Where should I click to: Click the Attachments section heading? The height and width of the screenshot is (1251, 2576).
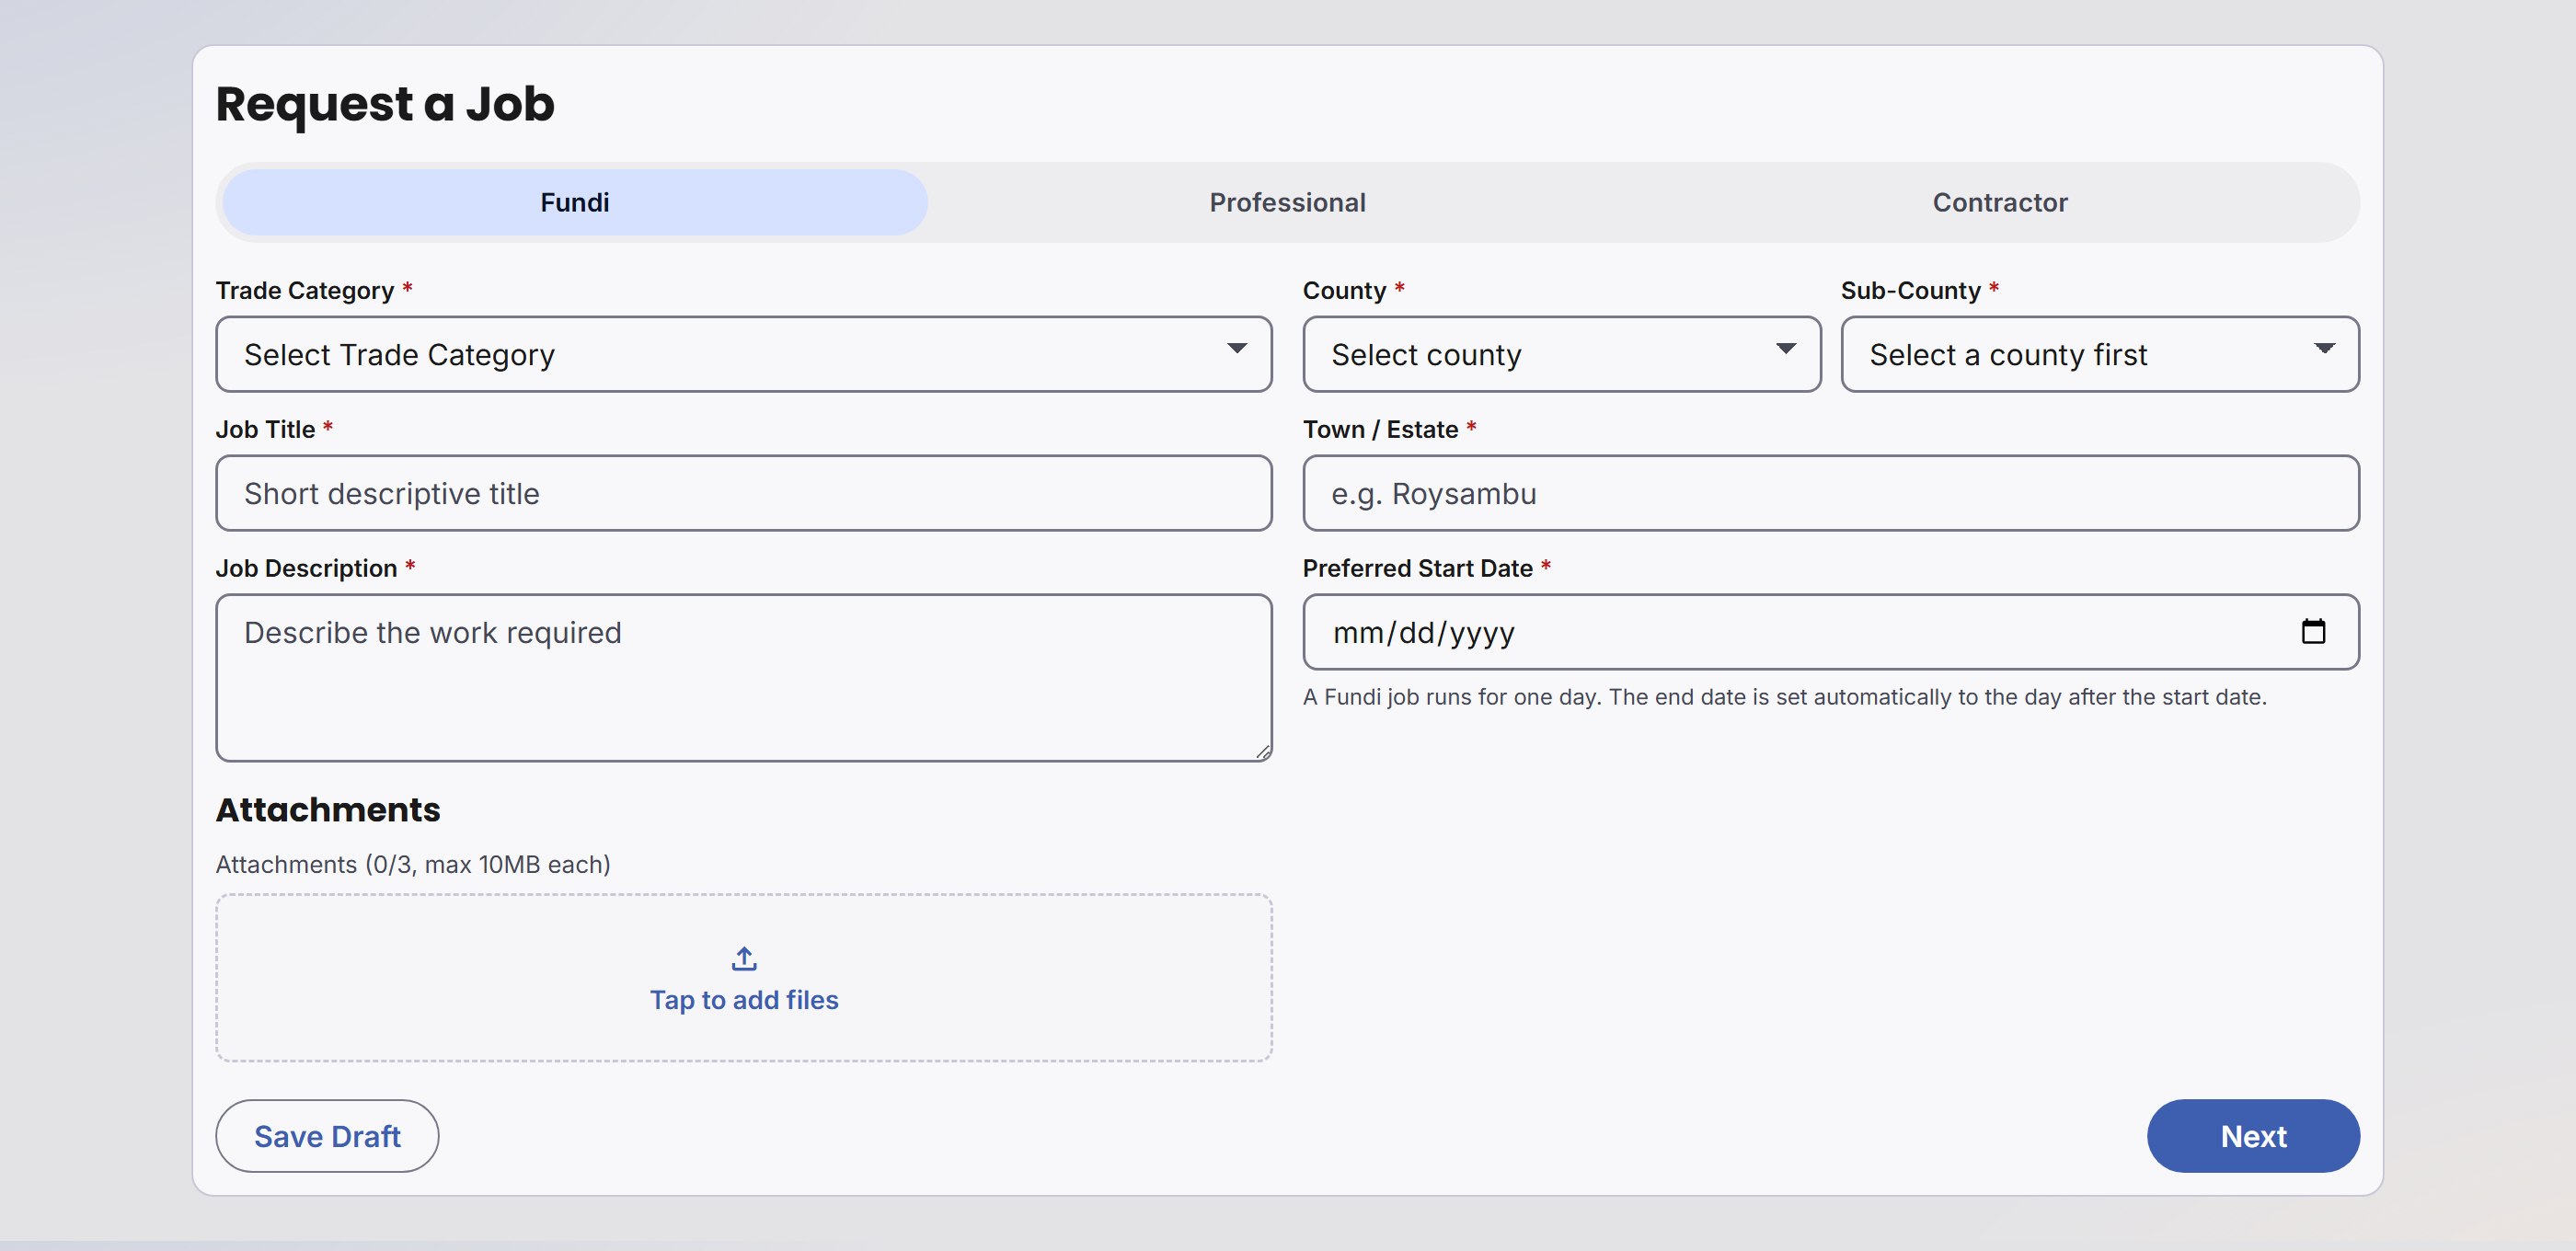coord(328,809)
